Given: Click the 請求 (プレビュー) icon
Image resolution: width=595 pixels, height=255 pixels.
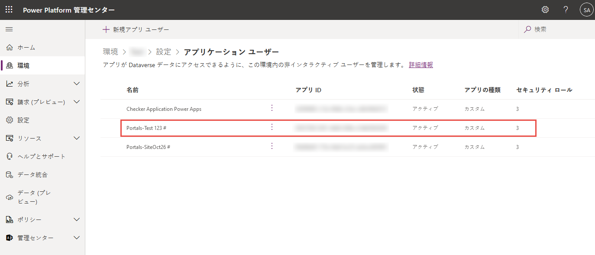Looking at the screenshot, I should [10, 102].
